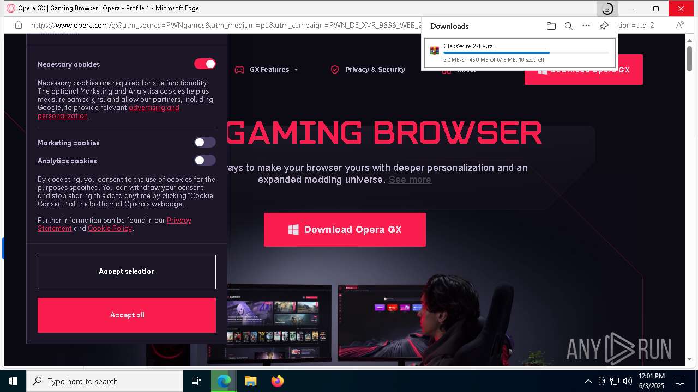Viewport: 698px width, 392px height.
Task: Click the Downloads panel heading
Action: coord(449,26)
